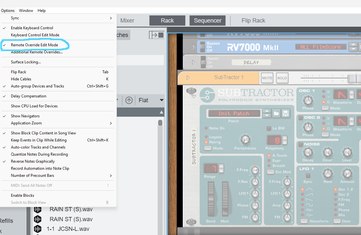Enable the NOISE generator toggle
The height and width of the screenshot is (235, 361).
tap(301, 144)
